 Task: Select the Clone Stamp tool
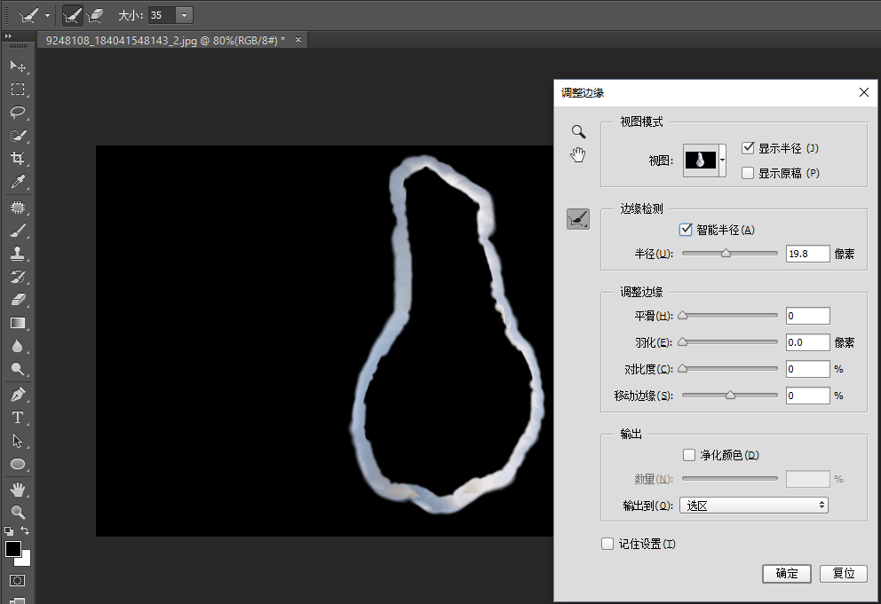point(18,254)
